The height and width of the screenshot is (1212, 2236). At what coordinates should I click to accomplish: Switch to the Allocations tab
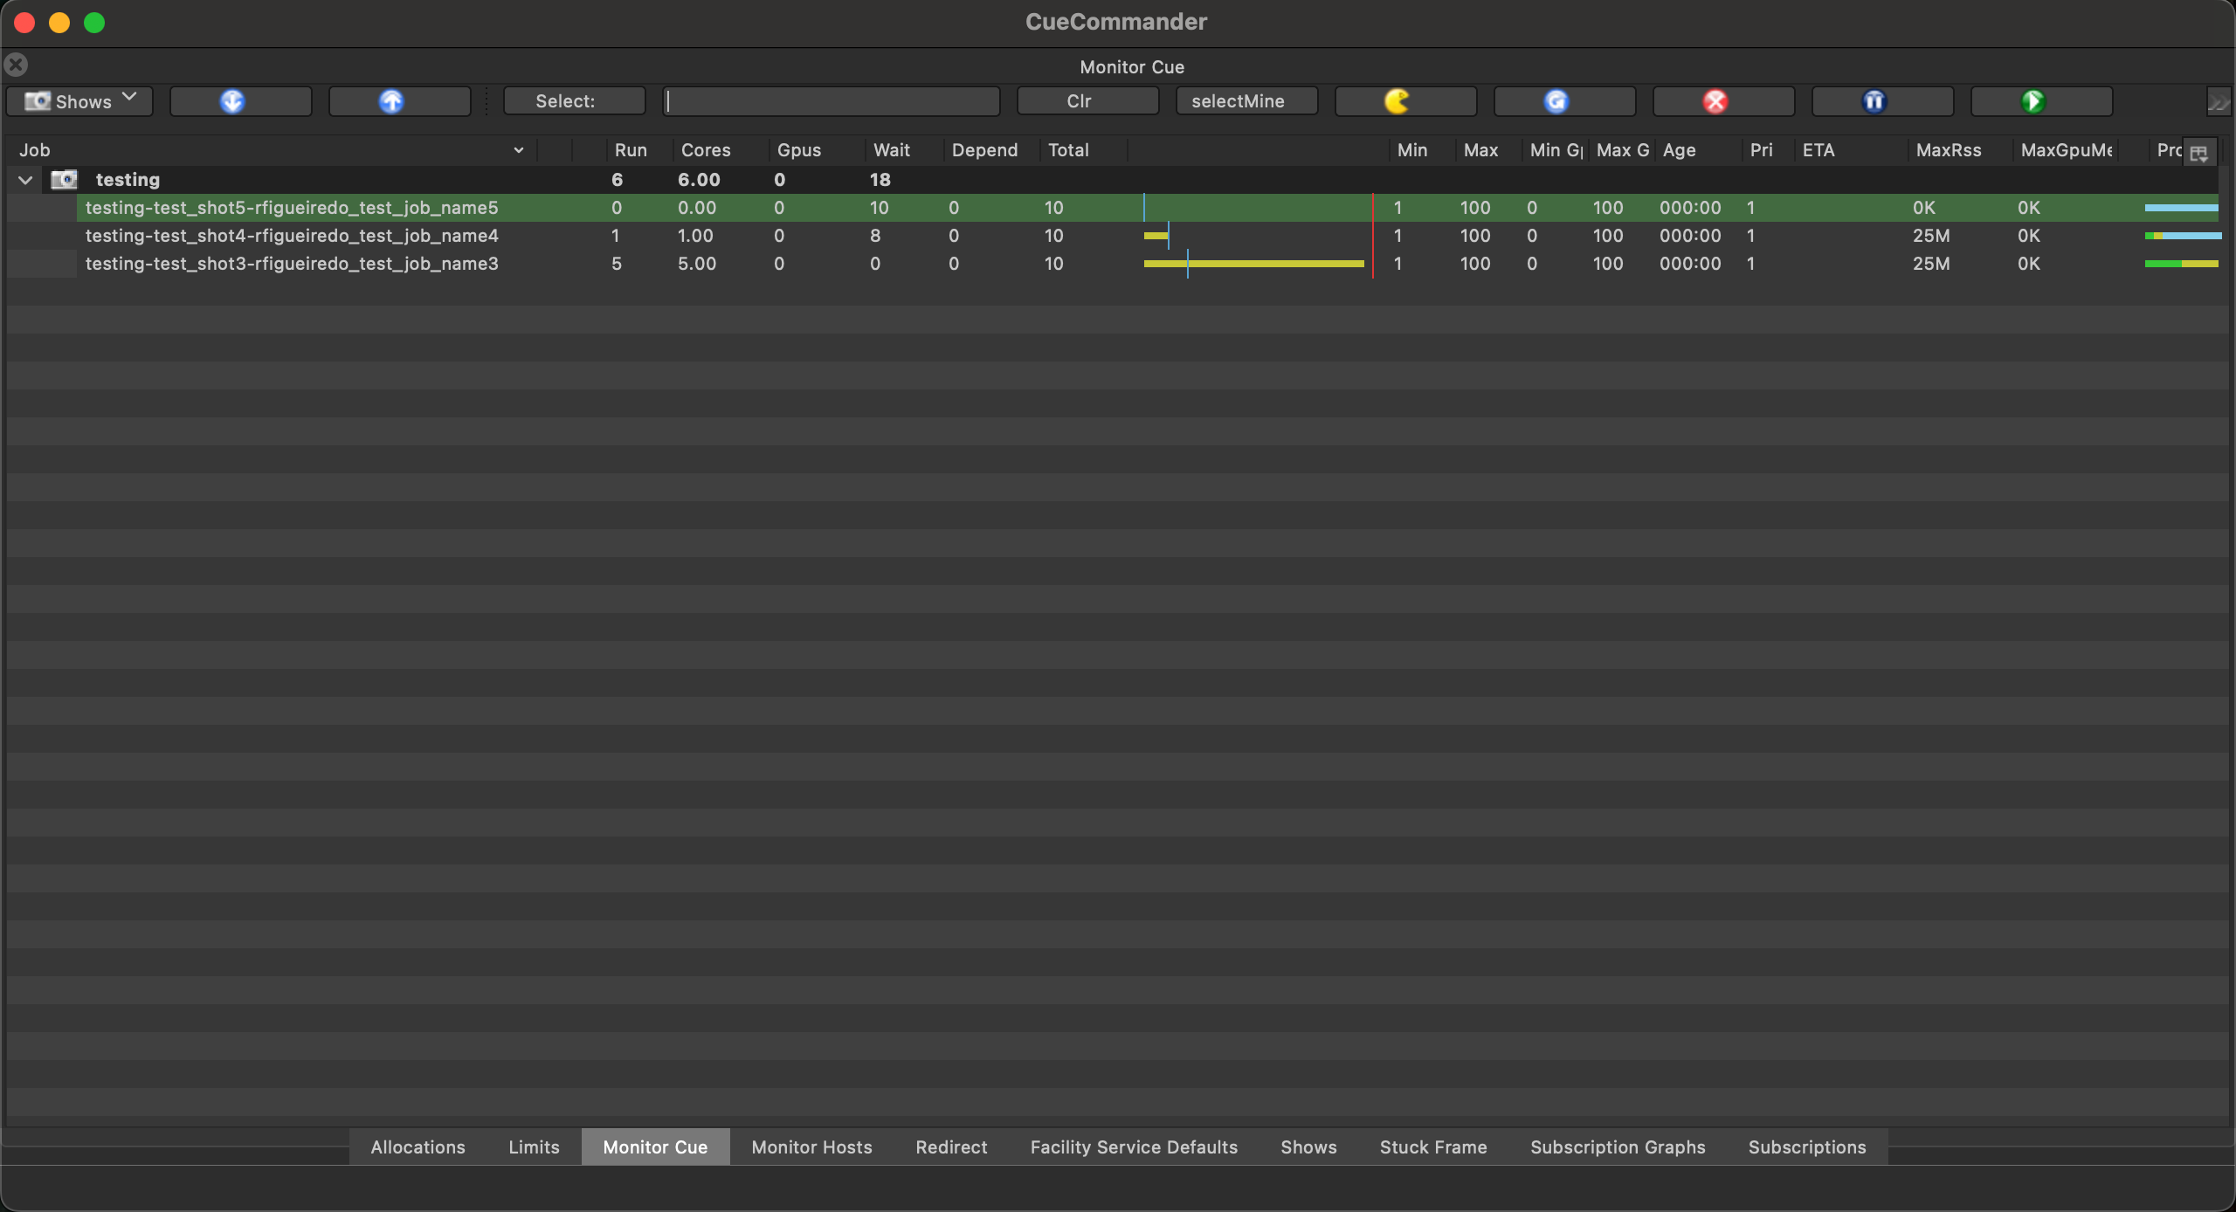click(418, 1147)
